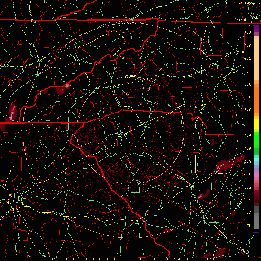261x261 pixels.
Task: Pick the pink segment of the color bar
Action: coord(256,176)
